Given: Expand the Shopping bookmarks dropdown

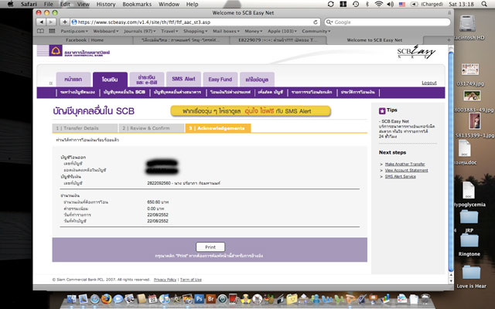Looking at the screenshot, I should click(x=196, y=31).
